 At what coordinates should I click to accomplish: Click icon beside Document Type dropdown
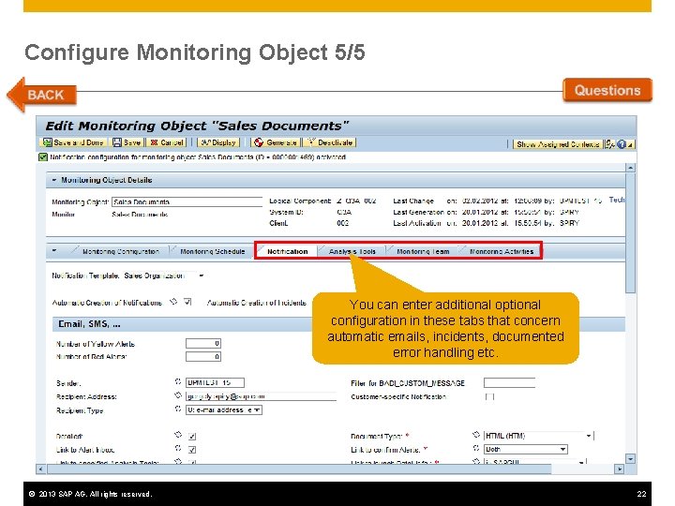(x=476, y=435)
